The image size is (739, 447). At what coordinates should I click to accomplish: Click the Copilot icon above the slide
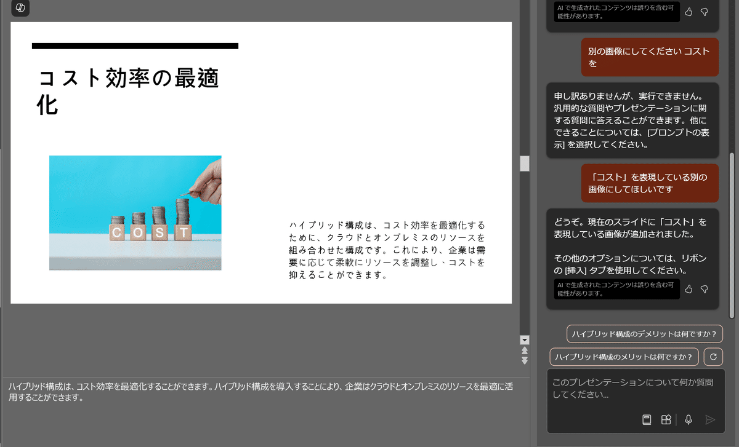click(21, 7)
